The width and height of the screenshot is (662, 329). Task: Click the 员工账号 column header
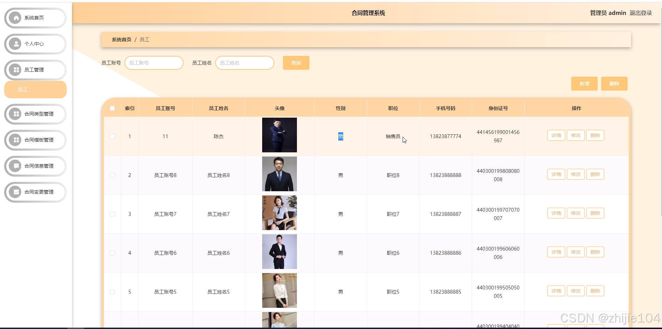coord(165,108)
